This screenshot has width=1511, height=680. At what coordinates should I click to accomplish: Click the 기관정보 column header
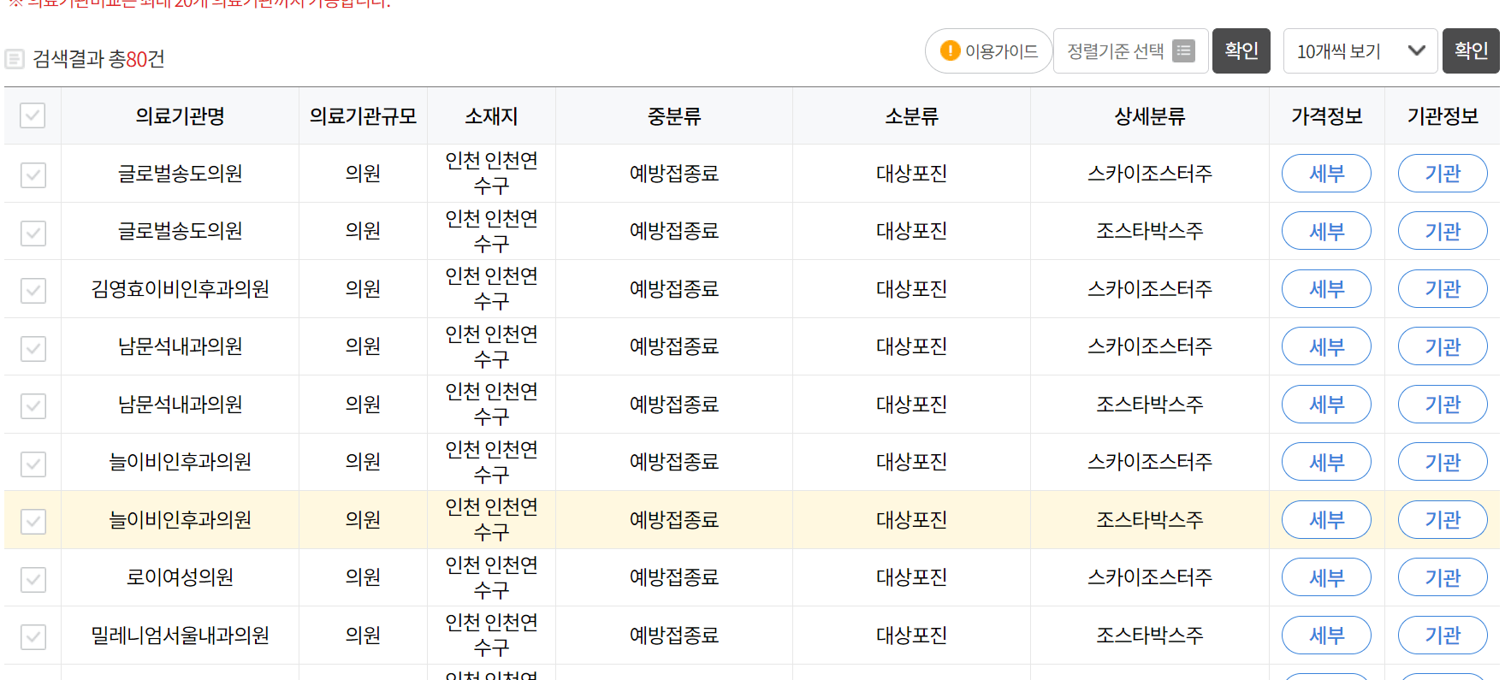coord(1443,116)
